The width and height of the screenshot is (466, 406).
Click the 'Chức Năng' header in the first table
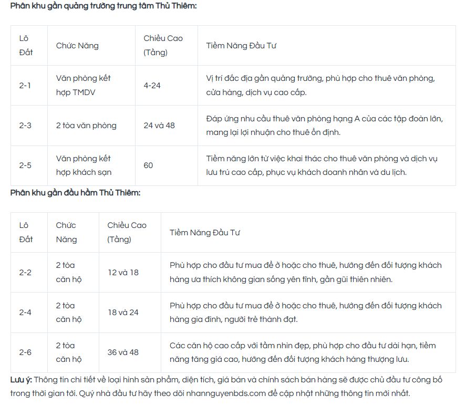[x=77, y=46]
